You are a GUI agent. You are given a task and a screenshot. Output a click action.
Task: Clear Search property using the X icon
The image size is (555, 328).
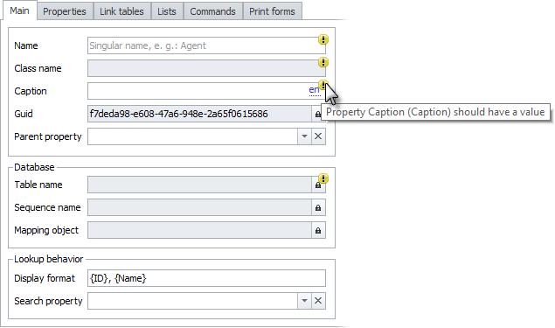click(x=318, y=301)
